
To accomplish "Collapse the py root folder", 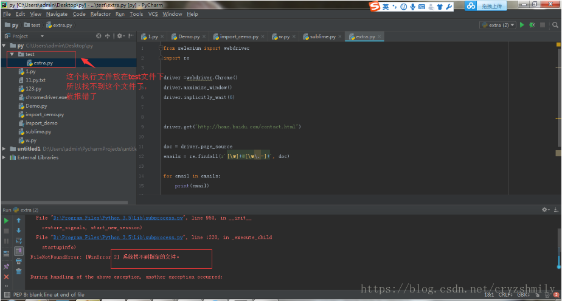I will (4, 46).
